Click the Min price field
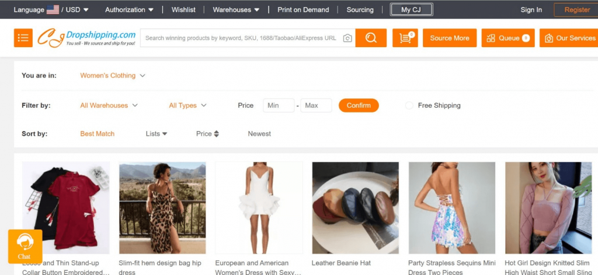The width and height of the screenshot is (598, 275). 279,105
